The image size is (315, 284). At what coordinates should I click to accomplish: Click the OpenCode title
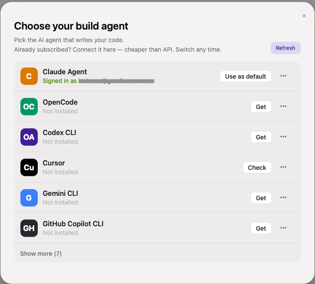point(60,102)
